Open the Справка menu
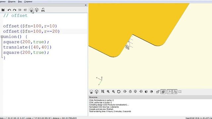Screen dimensions: 212x119 (28, 2)
